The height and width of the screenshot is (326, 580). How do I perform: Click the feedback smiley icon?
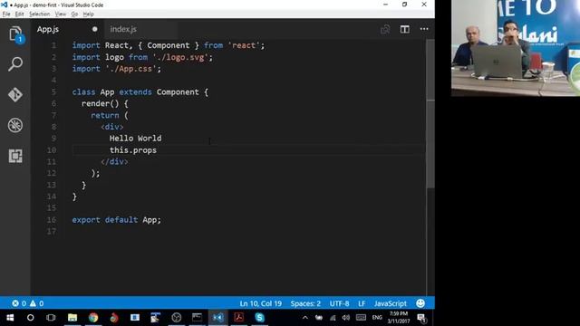[x=420, y=303]
